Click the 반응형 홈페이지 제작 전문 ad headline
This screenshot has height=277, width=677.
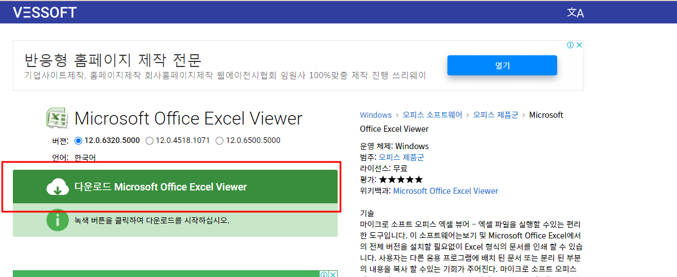(113, 60)
